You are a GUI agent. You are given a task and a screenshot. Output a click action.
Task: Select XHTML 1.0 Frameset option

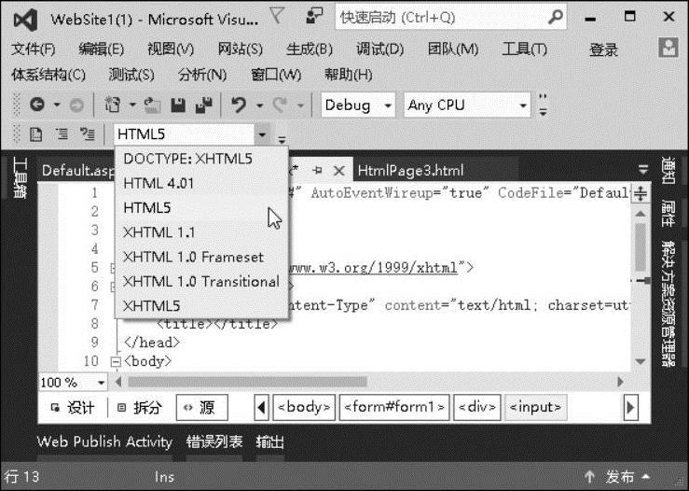(201, 257)
